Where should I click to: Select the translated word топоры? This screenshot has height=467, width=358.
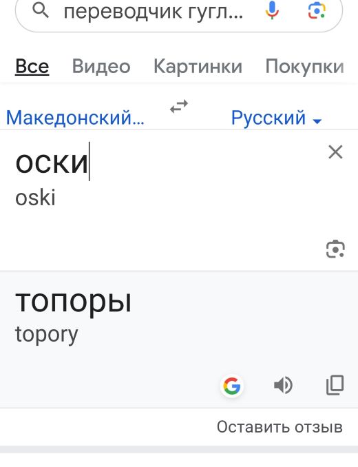[x=73, y=302]
